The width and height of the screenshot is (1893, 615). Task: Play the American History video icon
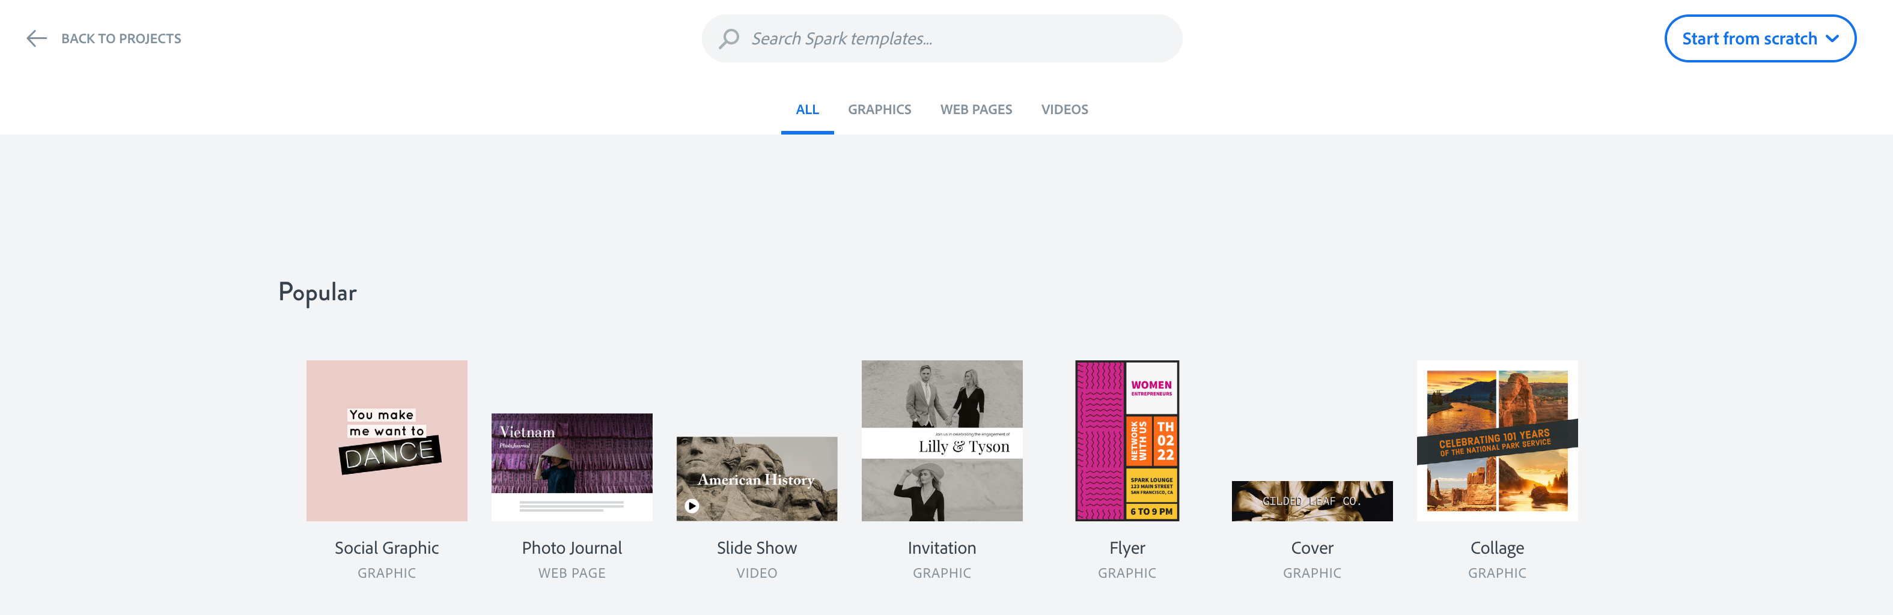point(692,506)
